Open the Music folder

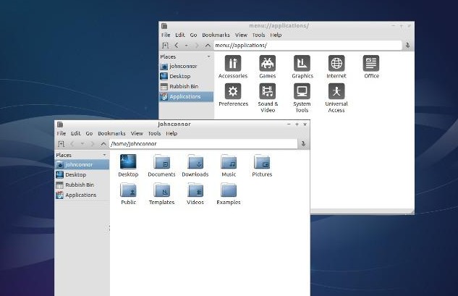coord(229,162)
